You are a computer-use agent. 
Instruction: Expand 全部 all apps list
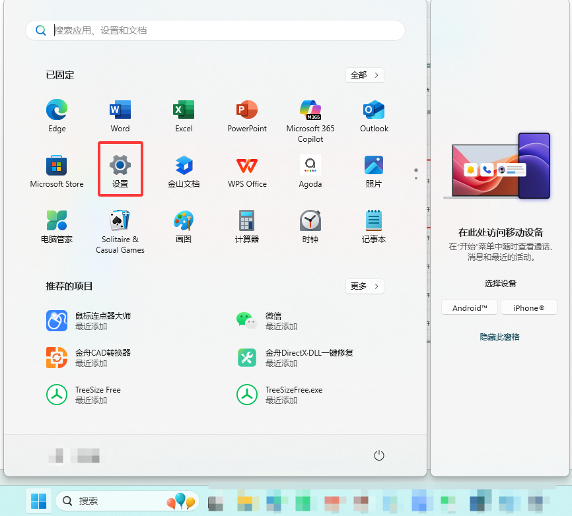click(x=365, y=75)
